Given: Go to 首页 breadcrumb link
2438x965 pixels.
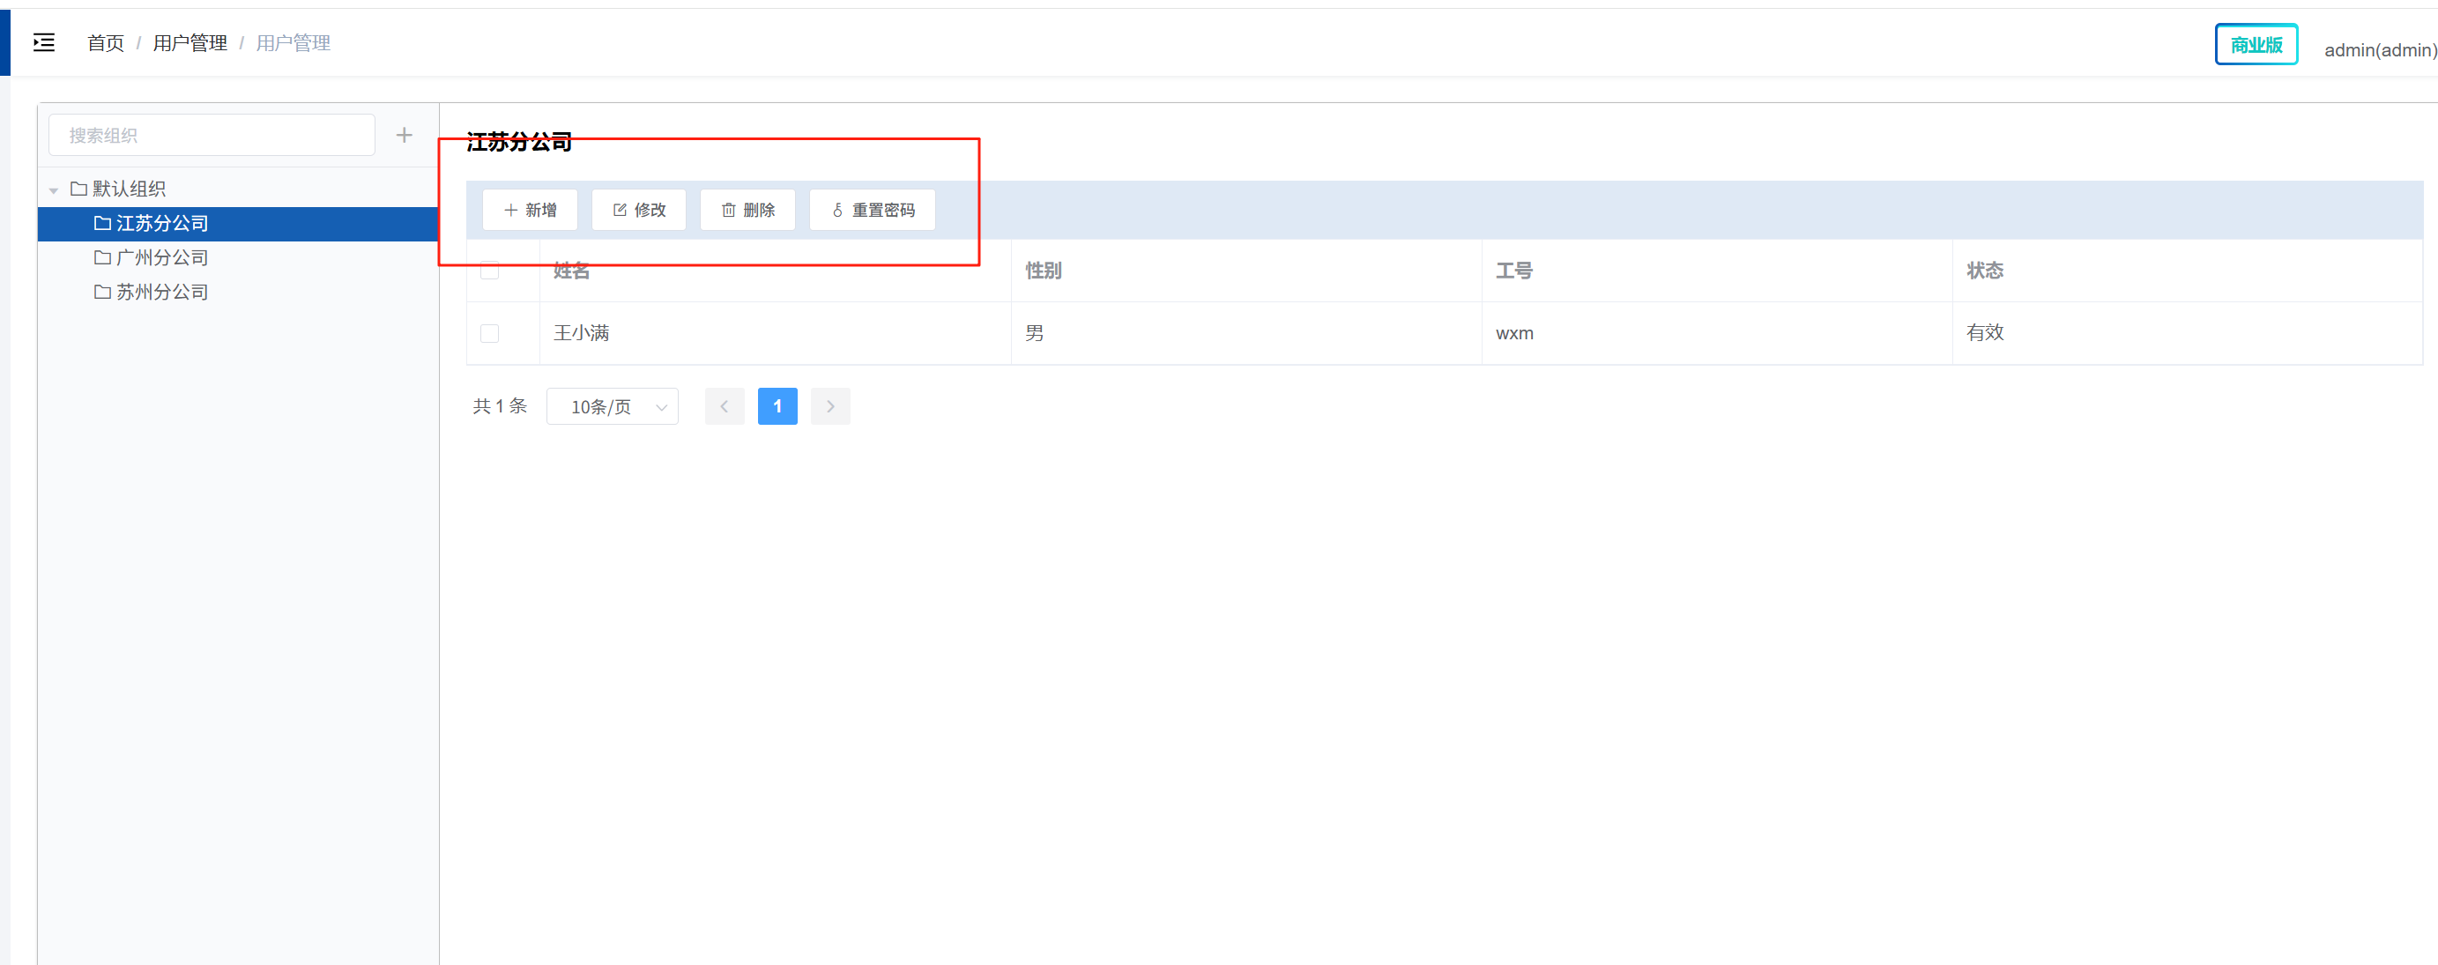Looking at the screenshot, I should 105,43.
